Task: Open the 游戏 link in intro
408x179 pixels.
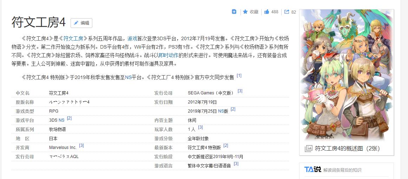Action: (x=132, y=38)
